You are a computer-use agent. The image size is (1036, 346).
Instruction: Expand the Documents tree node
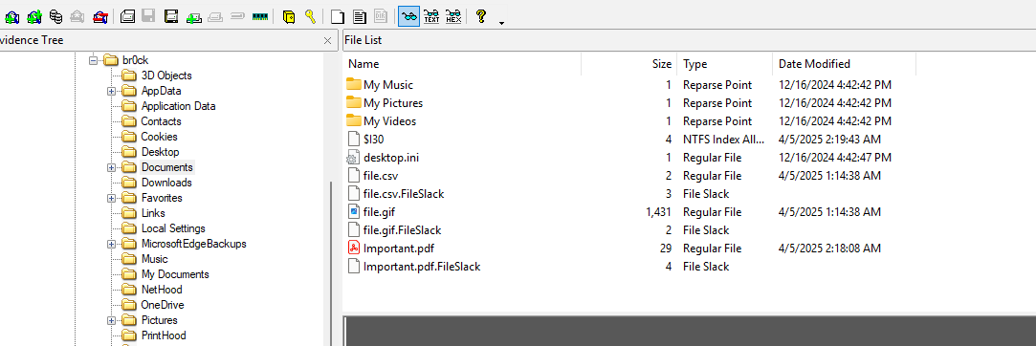pos(111,167)
